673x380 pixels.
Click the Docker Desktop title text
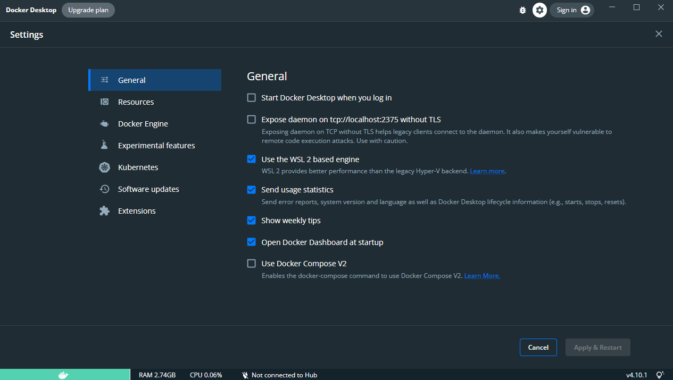coord(31,10)
